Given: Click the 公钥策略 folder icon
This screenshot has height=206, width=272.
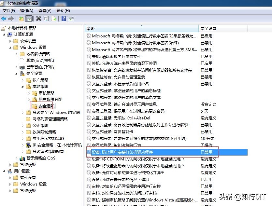Looking at the screenshot, I should point(28,125).
